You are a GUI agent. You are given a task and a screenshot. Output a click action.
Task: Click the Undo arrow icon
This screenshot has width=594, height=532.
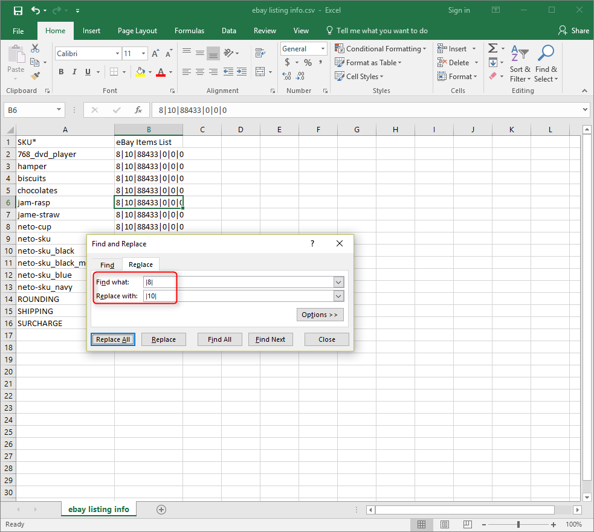pyautogui.click(x=36, y=11)
